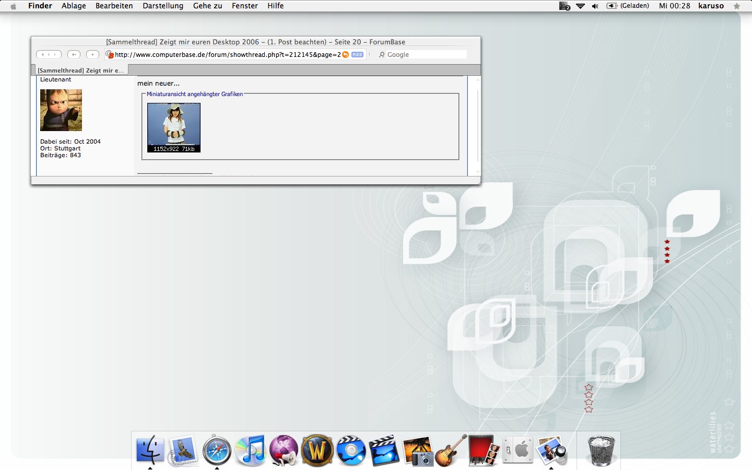Click the back/forward navigation button
The image size is (752, 470).
(x=49, y=54)
